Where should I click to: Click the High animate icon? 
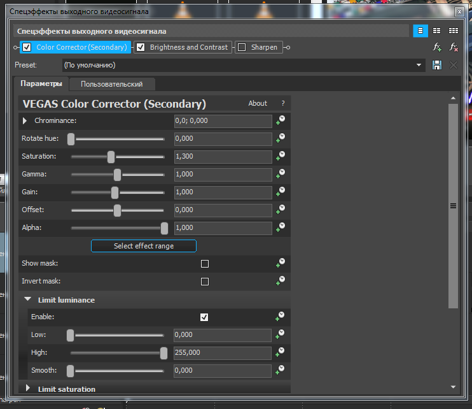pyautogui.click(x=280, y=352)
